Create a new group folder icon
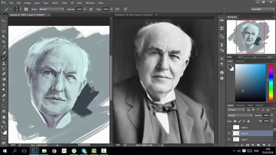276x155 pixels. tap(258, 145)
